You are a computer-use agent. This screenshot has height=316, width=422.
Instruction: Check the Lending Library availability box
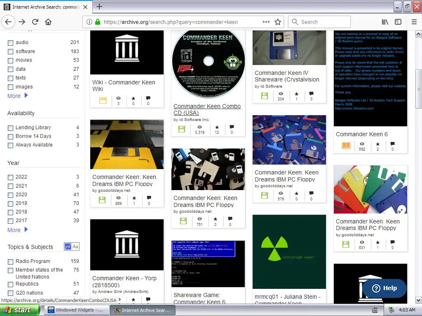click(10, 128)
